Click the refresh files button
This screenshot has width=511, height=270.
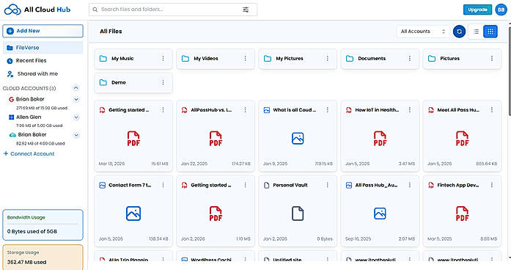point(459,32)
